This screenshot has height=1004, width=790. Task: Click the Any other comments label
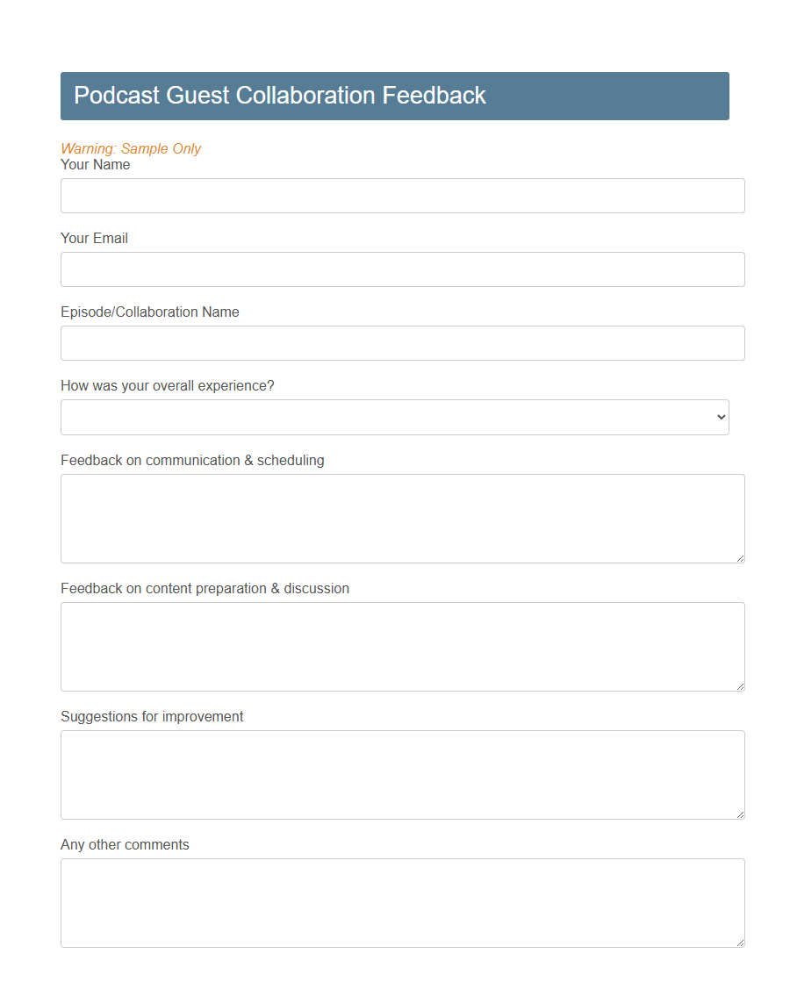tap(124, 844)
